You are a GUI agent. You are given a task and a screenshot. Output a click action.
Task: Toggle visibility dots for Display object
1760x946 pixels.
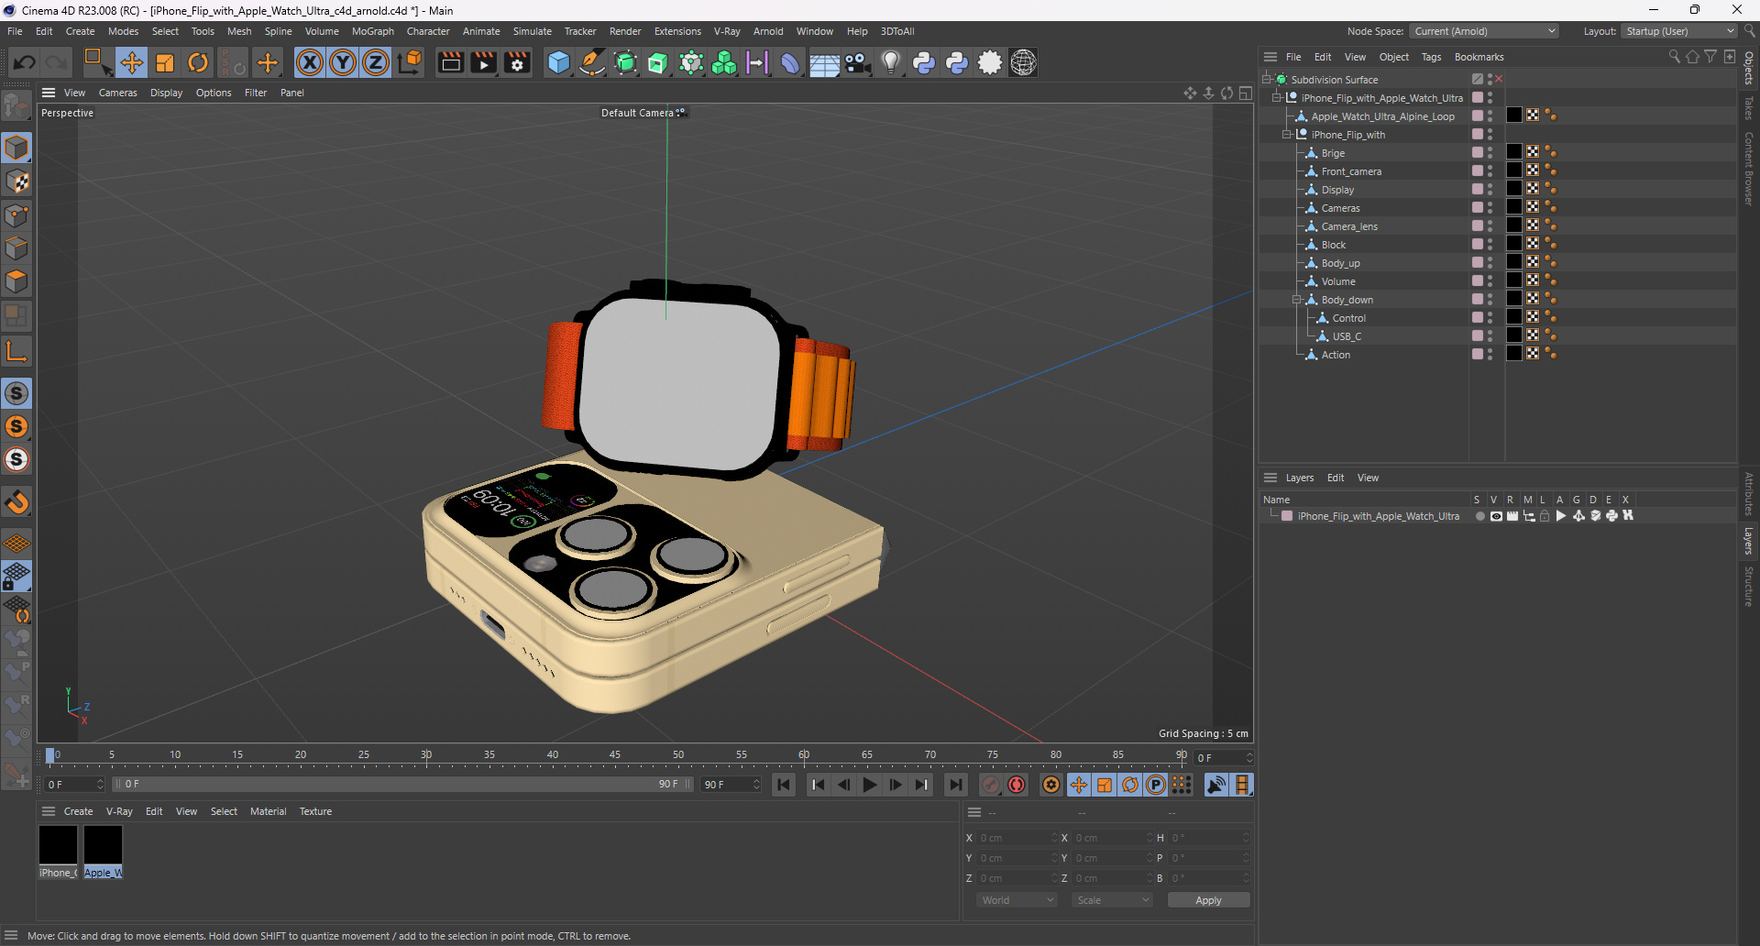tap(1490, 190)
